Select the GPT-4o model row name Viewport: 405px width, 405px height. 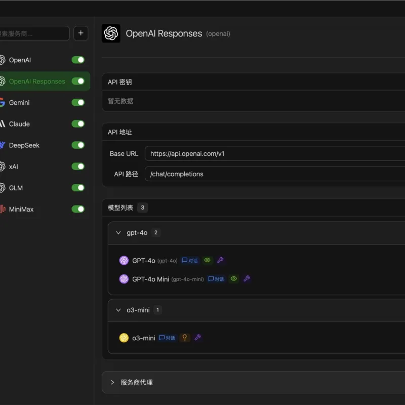tap(144, 261)
